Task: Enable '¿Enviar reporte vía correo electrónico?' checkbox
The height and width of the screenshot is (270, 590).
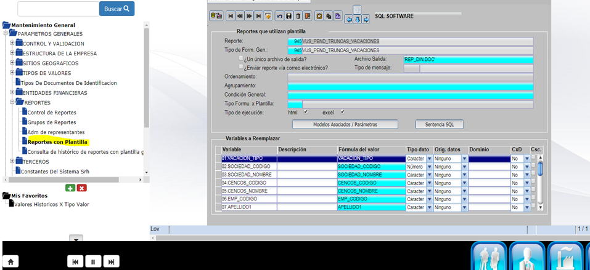Action: click(x=242, y=67)
